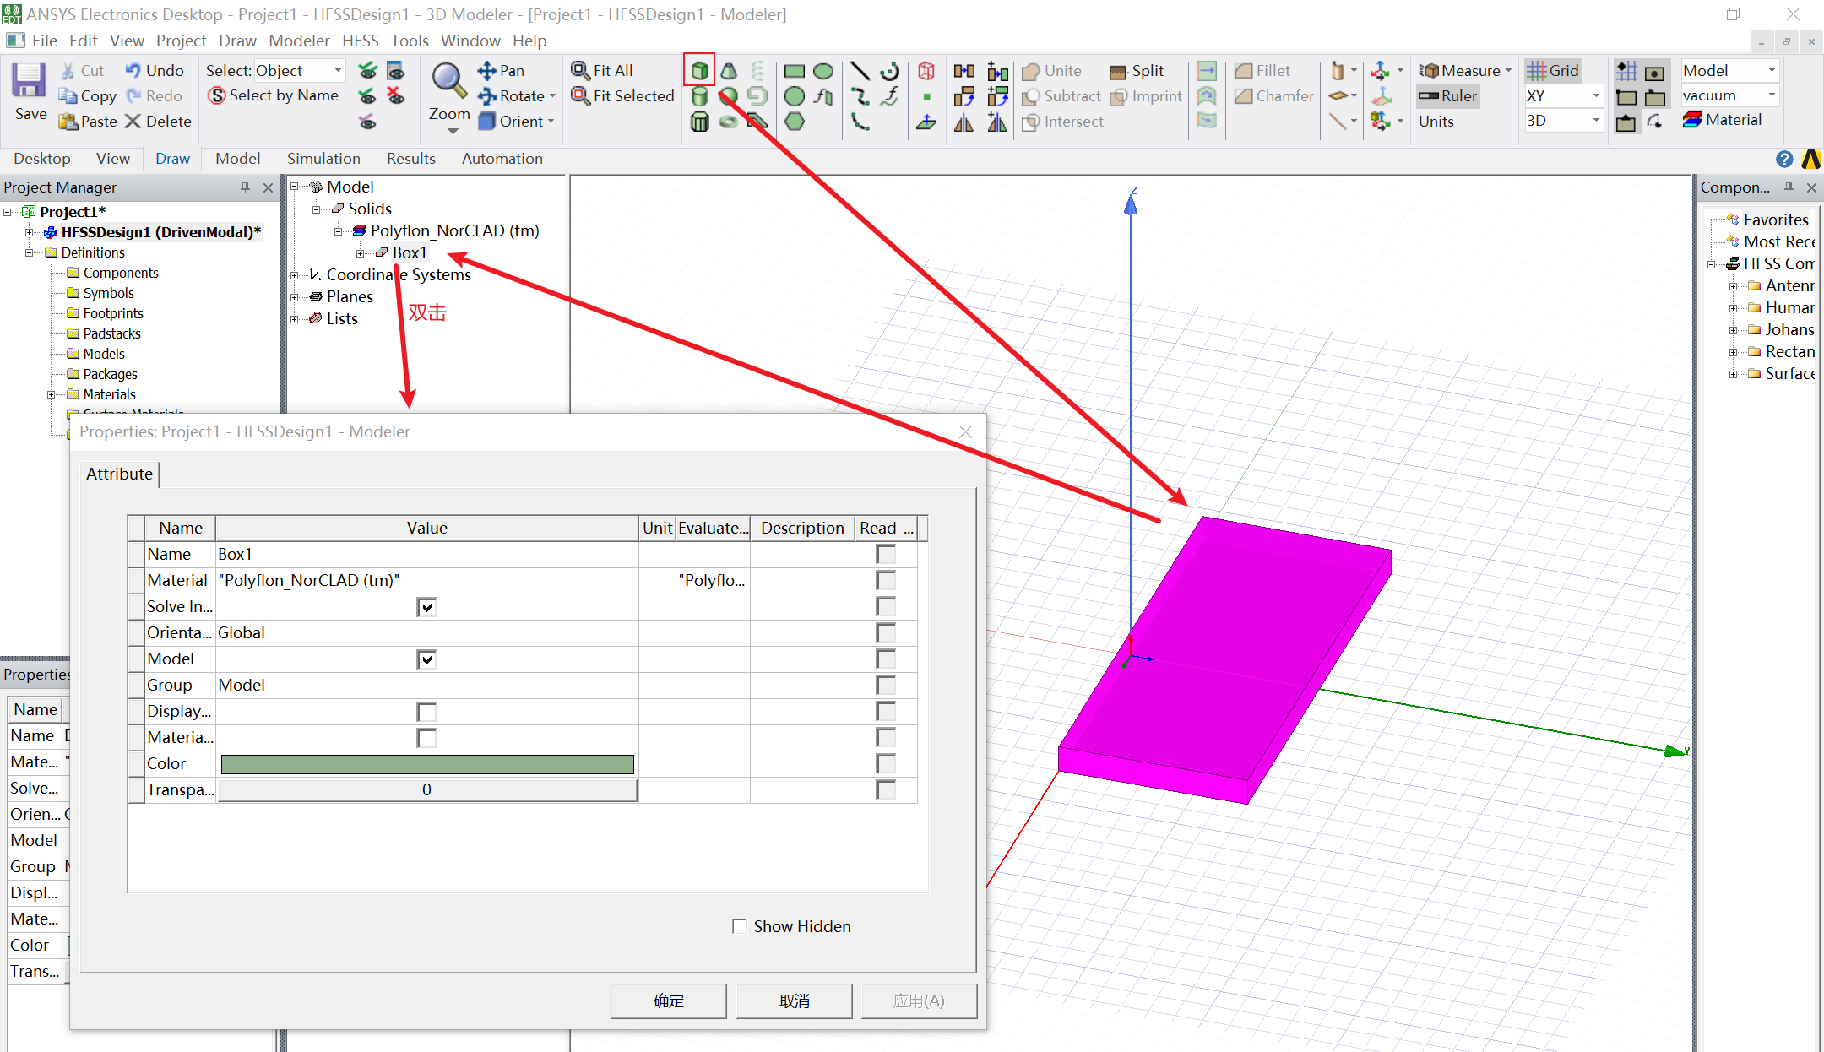Viewport: 1824px width, 1052px height.
Task: Click the Split tool
Action: pyautogui.click(x=1137, y=71)
